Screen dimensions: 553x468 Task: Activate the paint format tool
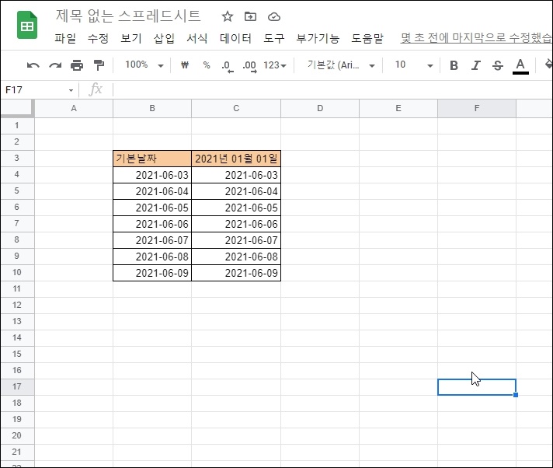99,65
